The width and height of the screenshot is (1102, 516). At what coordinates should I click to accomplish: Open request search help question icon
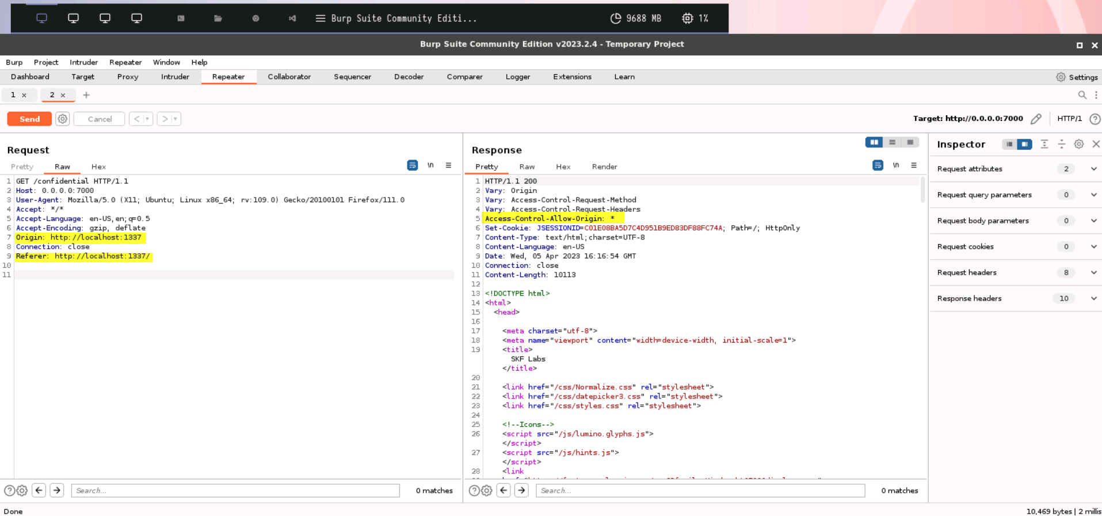click(10, 491)
